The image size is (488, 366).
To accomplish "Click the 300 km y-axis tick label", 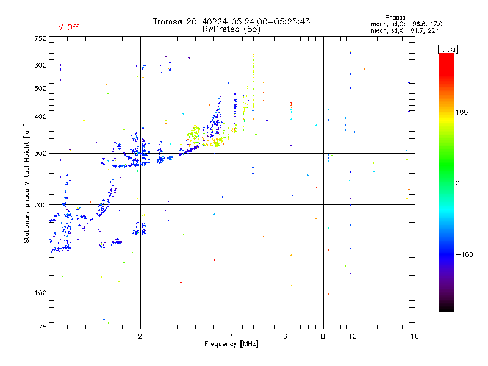I will [x=40, y=153].
